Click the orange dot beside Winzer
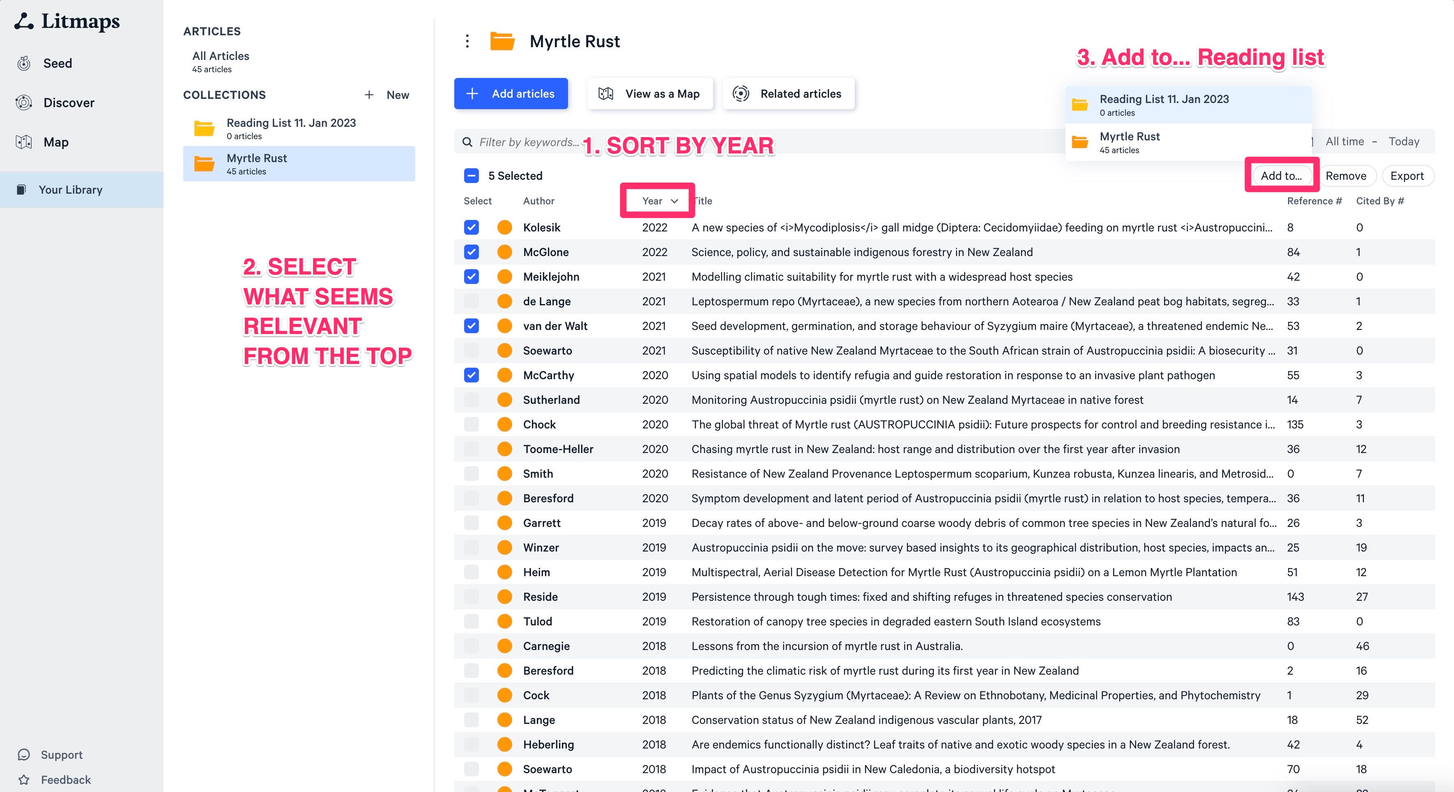The width and height of the screenshot is (1454, 792). [505, 547]
